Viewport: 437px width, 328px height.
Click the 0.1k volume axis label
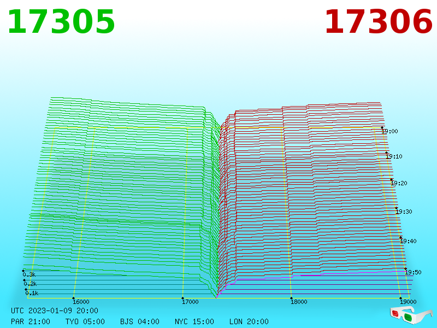coord(32,293)
